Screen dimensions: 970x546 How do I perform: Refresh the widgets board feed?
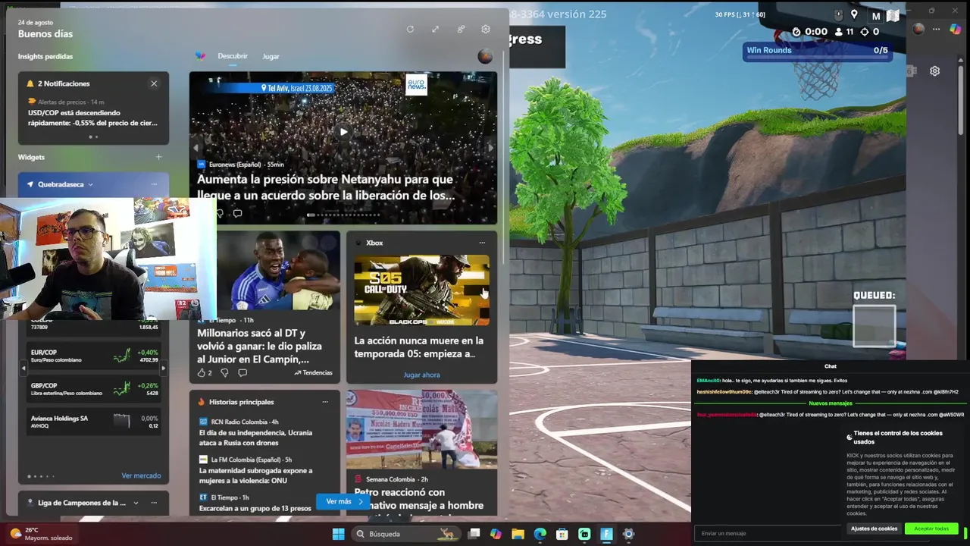click(410, 30)
